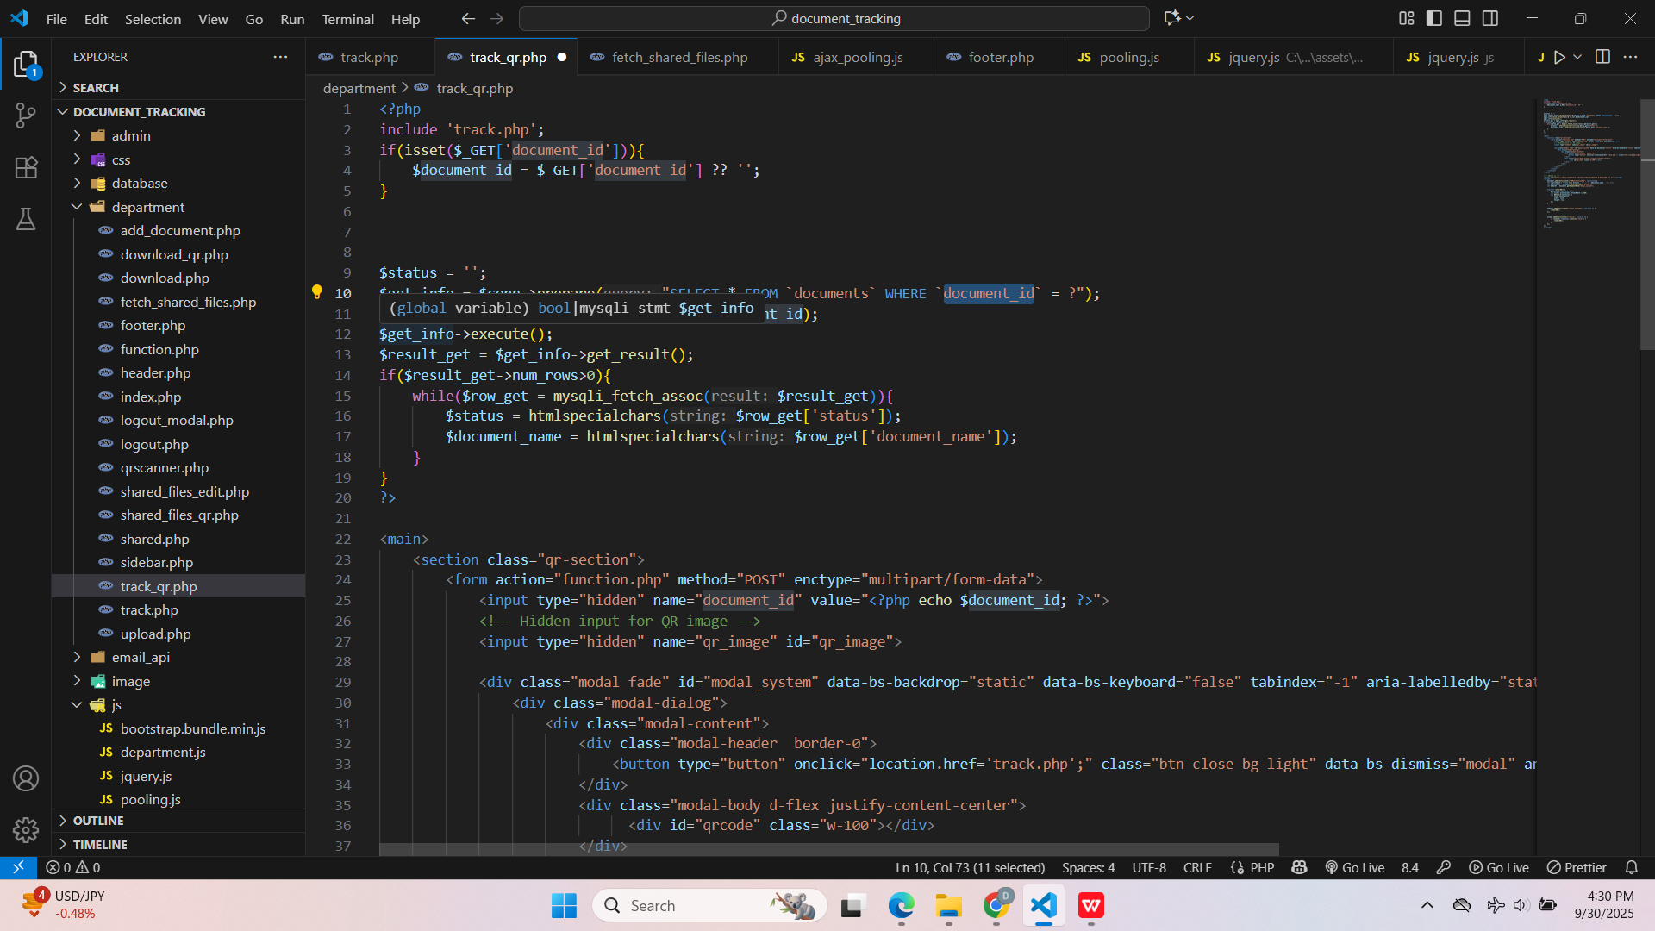Toggle the Secondary Side Bar layout button
Viewport: 1655px width, 931px height.
1490,18
